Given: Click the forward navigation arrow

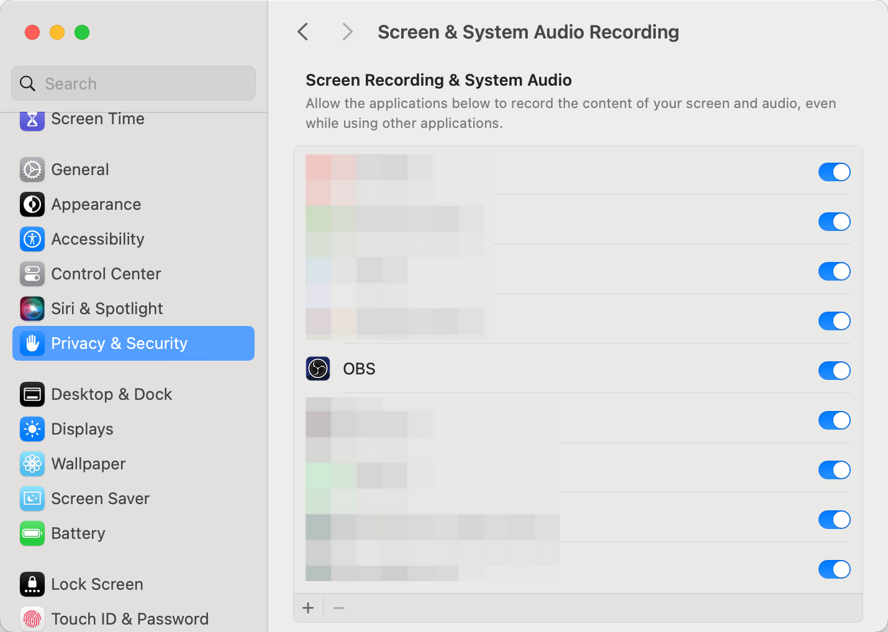Looking at the screenshot, I should pos(347,32).
